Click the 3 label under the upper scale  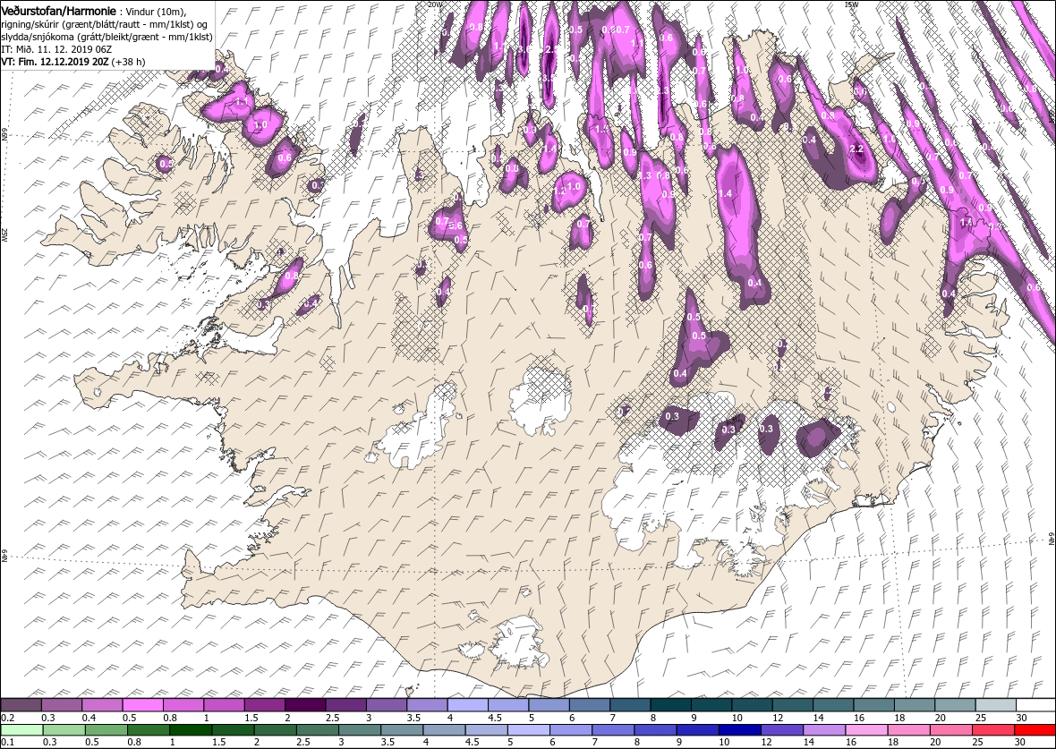369,718
